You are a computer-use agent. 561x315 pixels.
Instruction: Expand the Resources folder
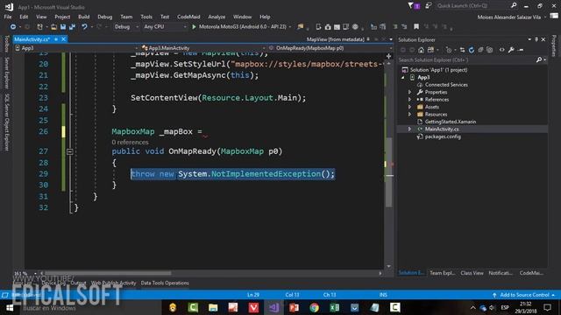coord(409,115)
